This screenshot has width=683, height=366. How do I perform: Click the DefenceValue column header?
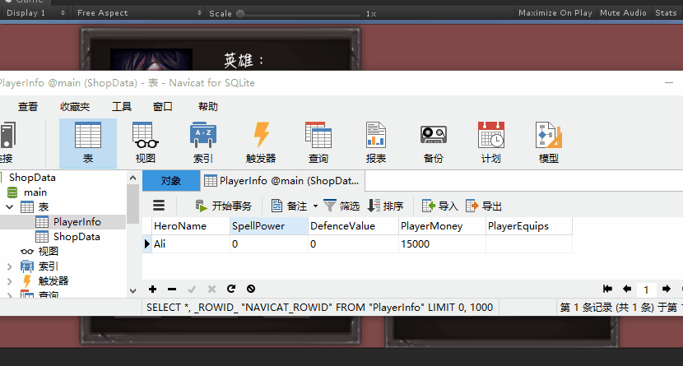pos(353,226)
